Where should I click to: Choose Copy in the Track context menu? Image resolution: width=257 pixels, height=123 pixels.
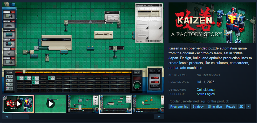(113, 17)
